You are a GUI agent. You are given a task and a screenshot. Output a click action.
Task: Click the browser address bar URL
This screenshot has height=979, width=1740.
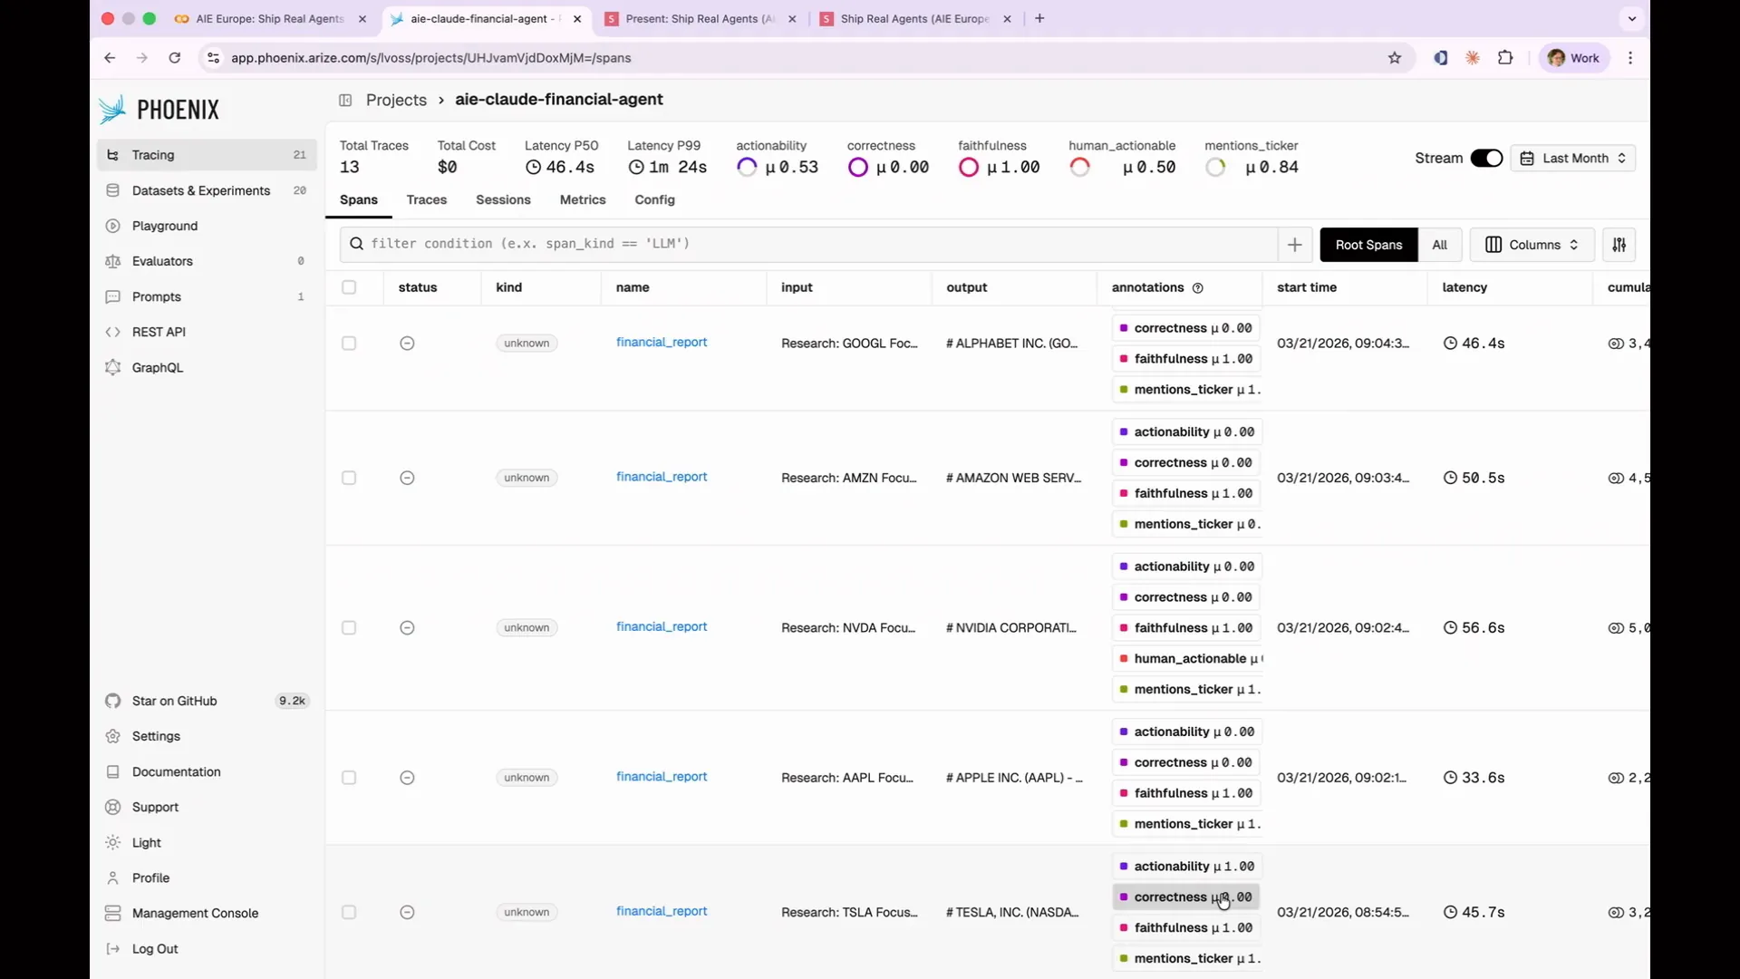pyautogui.click(x=431, y=58)
